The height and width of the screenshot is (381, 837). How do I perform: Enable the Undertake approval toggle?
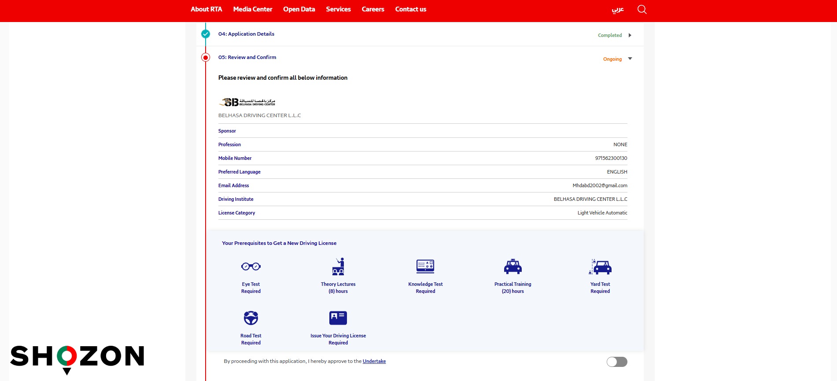point(616,362)
